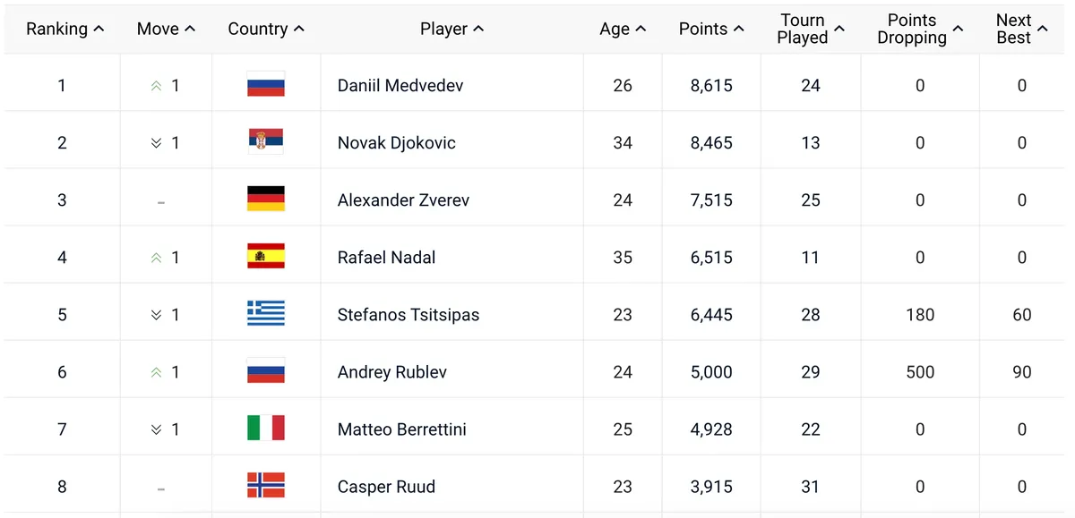Image resolution: width=1075 pixels, height=518 pixels.
Task: Click the Norwegian flag icon
Action: click(x=265, y=486)
